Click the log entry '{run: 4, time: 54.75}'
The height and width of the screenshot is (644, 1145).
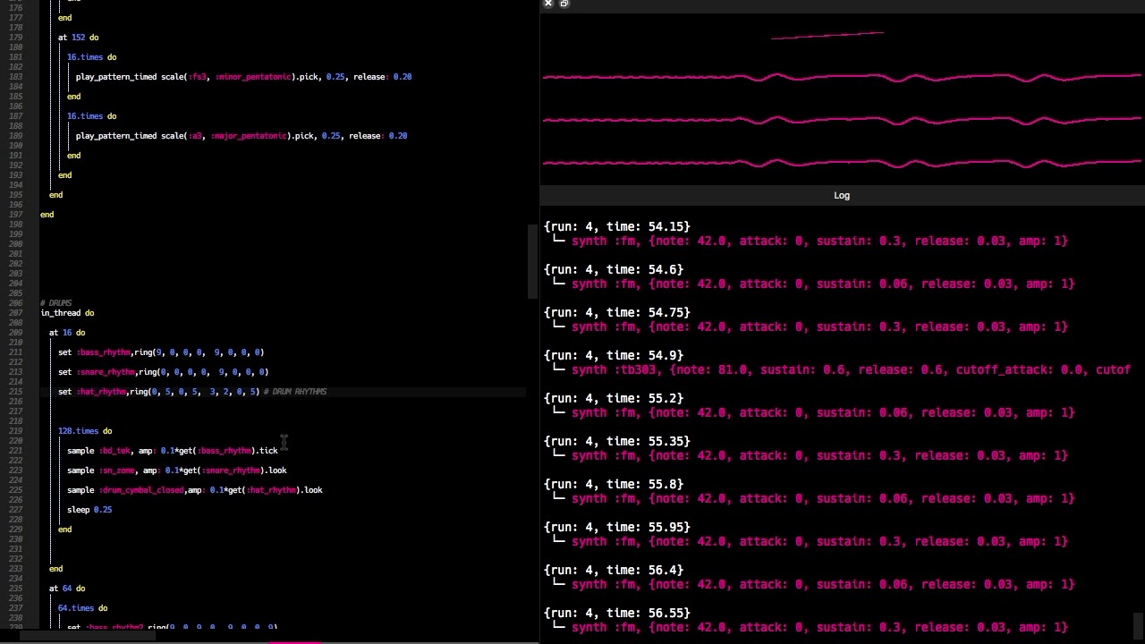(617, 312)
